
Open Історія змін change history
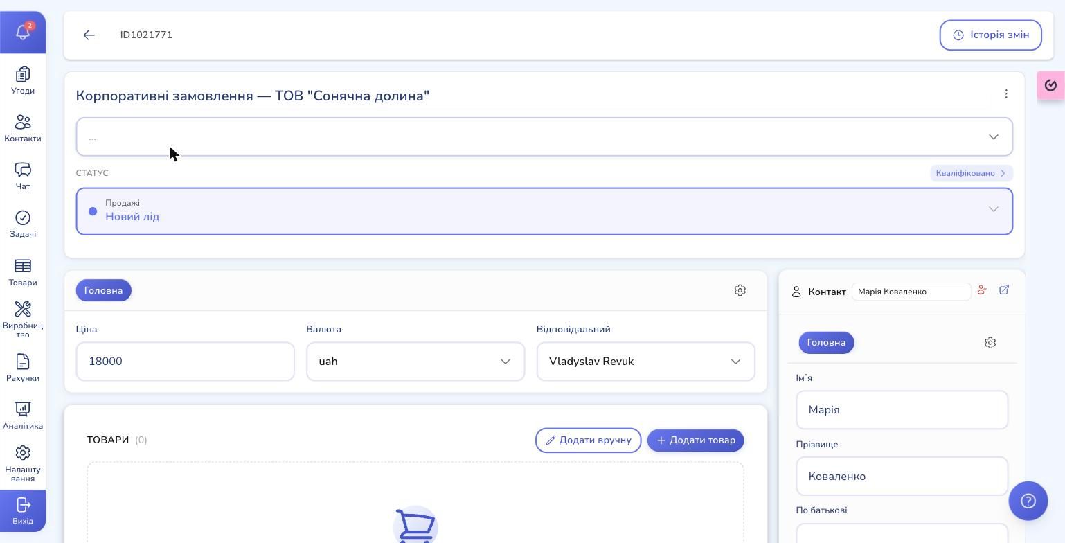coord(990,35)
